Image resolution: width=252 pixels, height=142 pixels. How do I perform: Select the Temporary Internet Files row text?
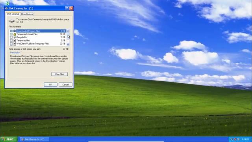click(27, 34)
